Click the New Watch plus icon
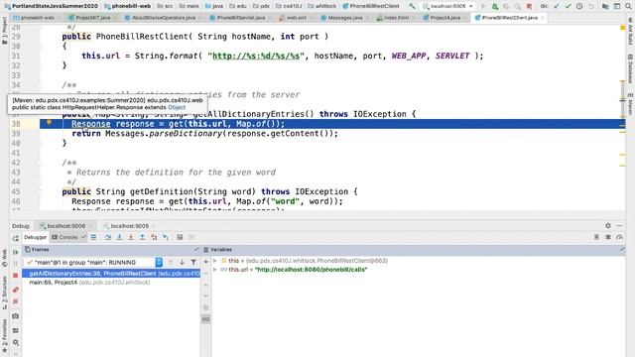Image resolution: width=635 pixels, height=357 pixels. (x=205, y=262)
